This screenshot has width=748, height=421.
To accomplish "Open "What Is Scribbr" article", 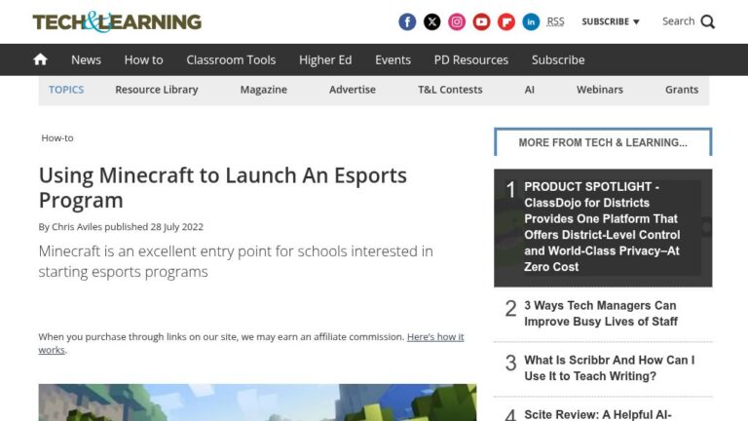I will [609, 368].
